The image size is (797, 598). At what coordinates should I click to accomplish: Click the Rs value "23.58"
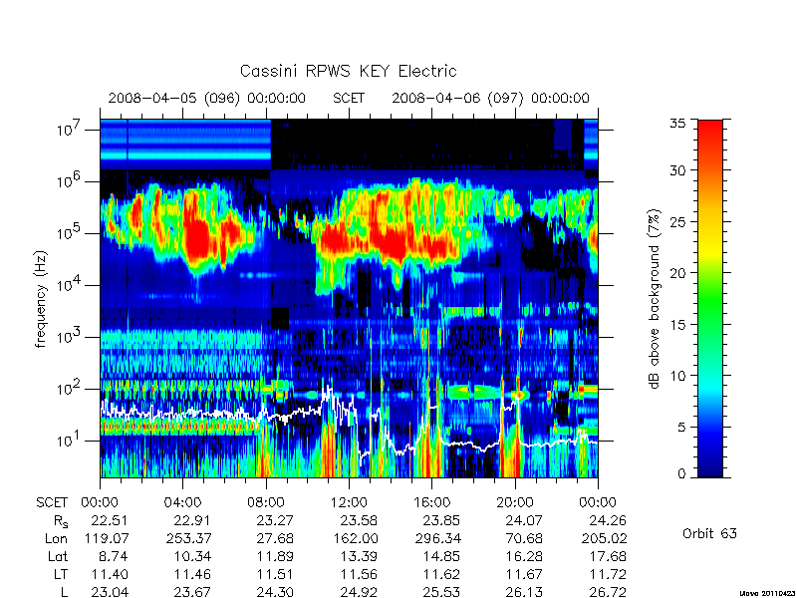[358, 521]
